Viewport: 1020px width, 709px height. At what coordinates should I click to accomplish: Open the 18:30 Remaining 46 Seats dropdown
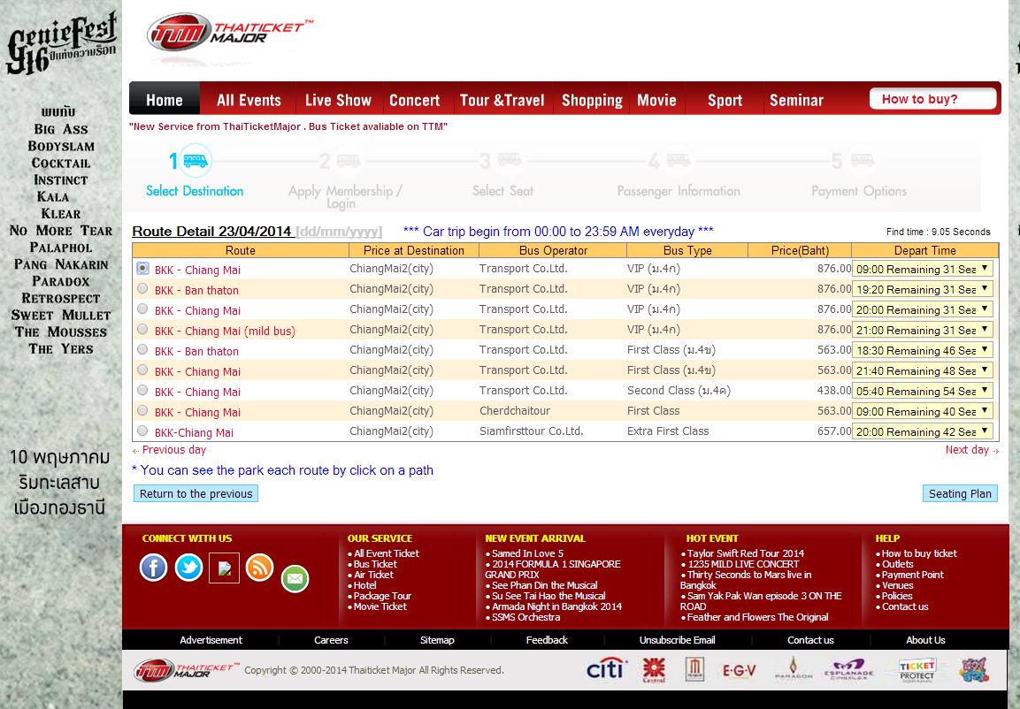923,350
